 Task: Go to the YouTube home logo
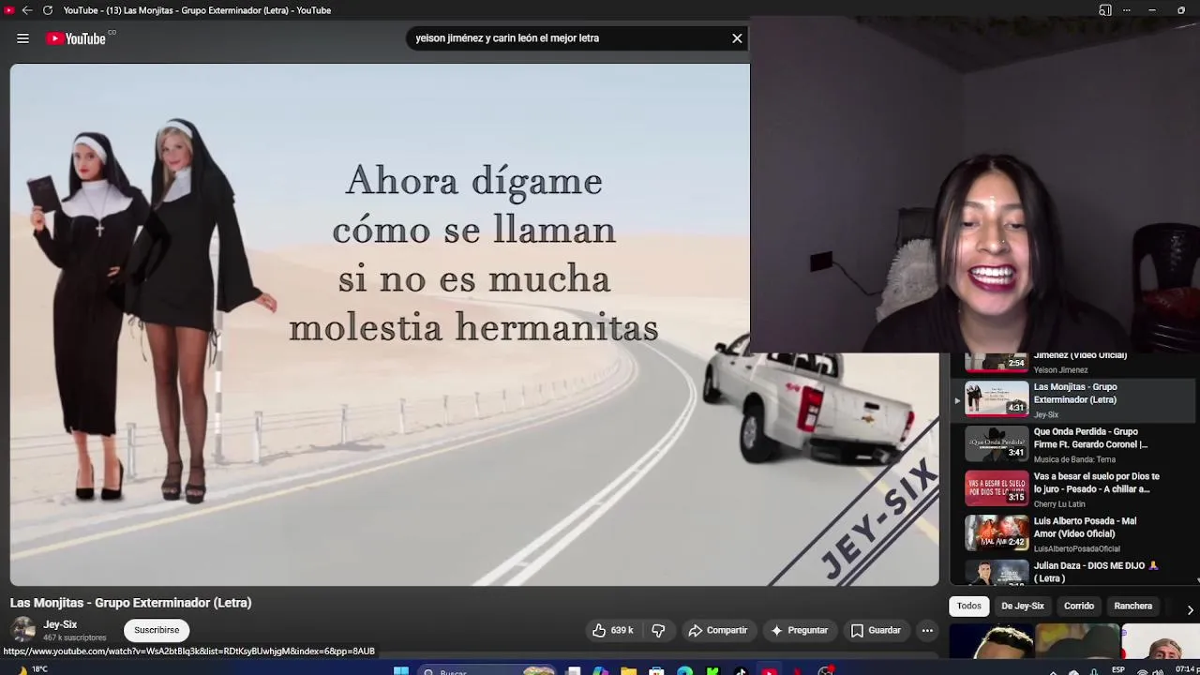pos(77,38)
